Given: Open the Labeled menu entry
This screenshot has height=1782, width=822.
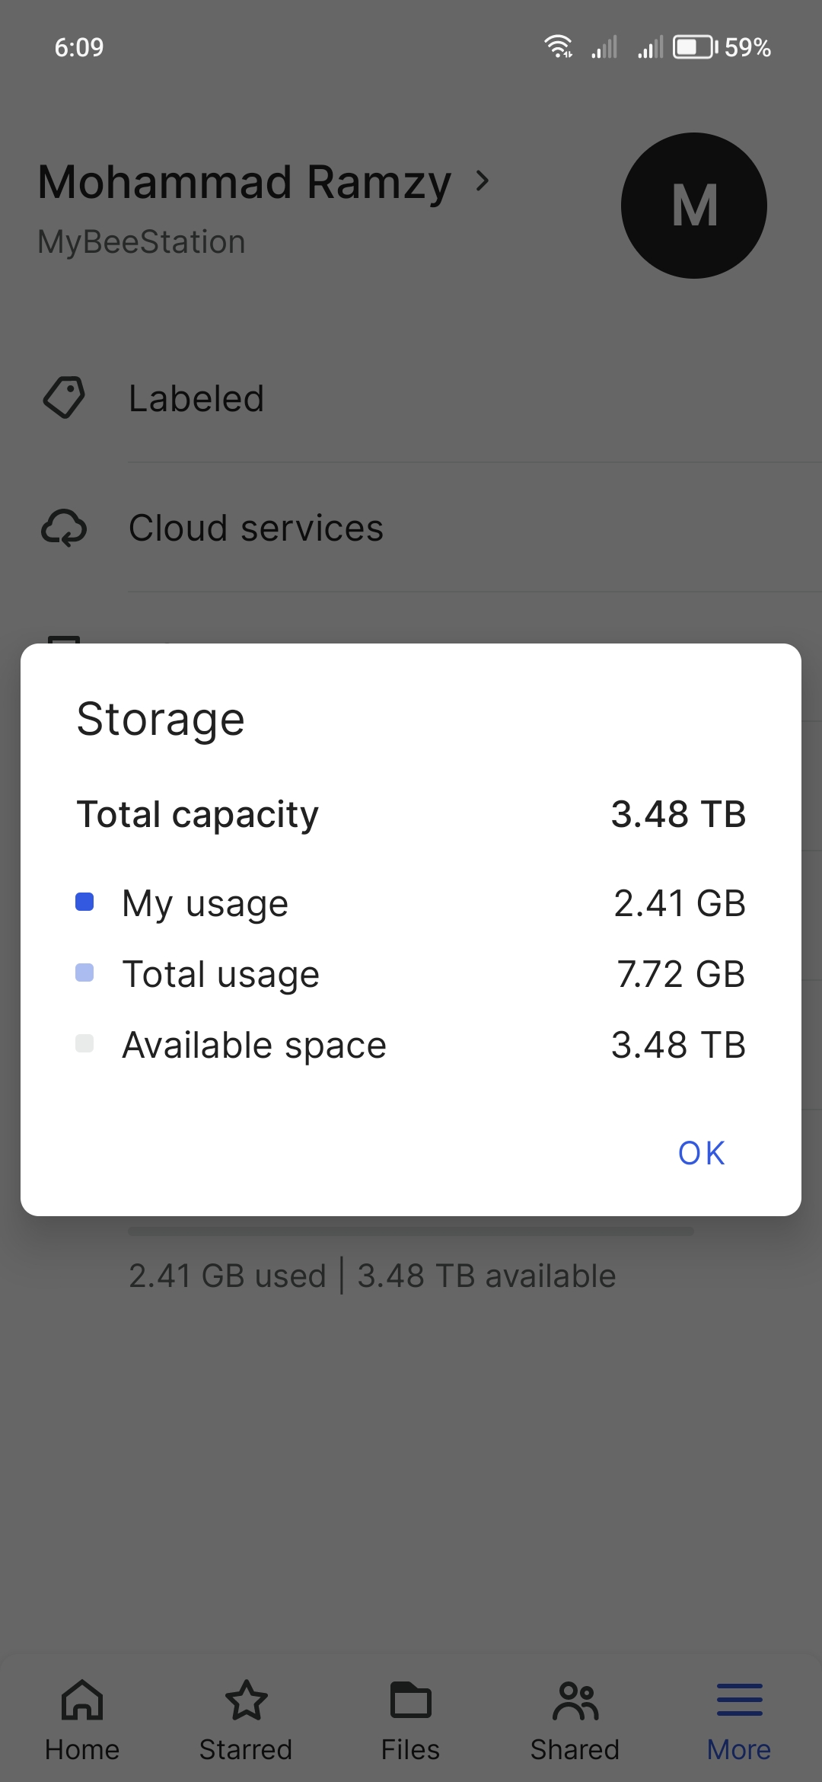Looking at the screenshot, I should pos(196,398).
